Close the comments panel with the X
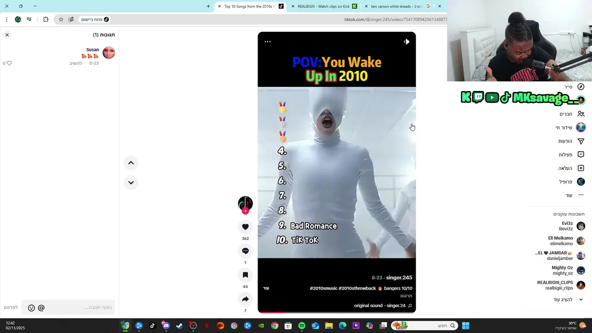The height and width of the screenshot is (333, 592). pos(7,35)
